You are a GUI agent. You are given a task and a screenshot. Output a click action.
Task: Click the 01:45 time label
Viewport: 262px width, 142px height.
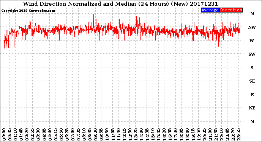click(x=21, y=134)
